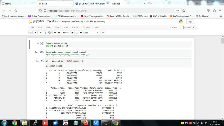Open the YouTube bookmark
This screenshot has width=224, height=126.
point(92,16)
